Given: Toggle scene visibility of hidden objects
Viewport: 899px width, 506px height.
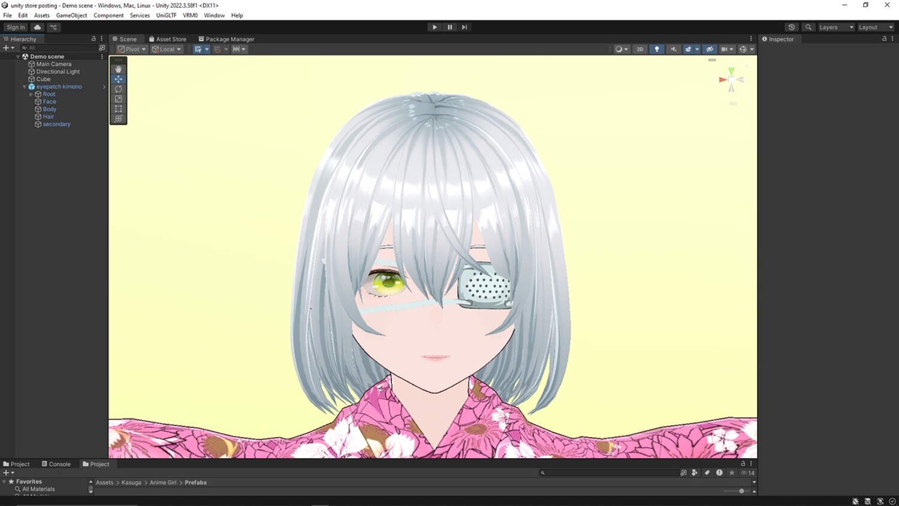Looking at the screenshot, I should pos(710,49).
